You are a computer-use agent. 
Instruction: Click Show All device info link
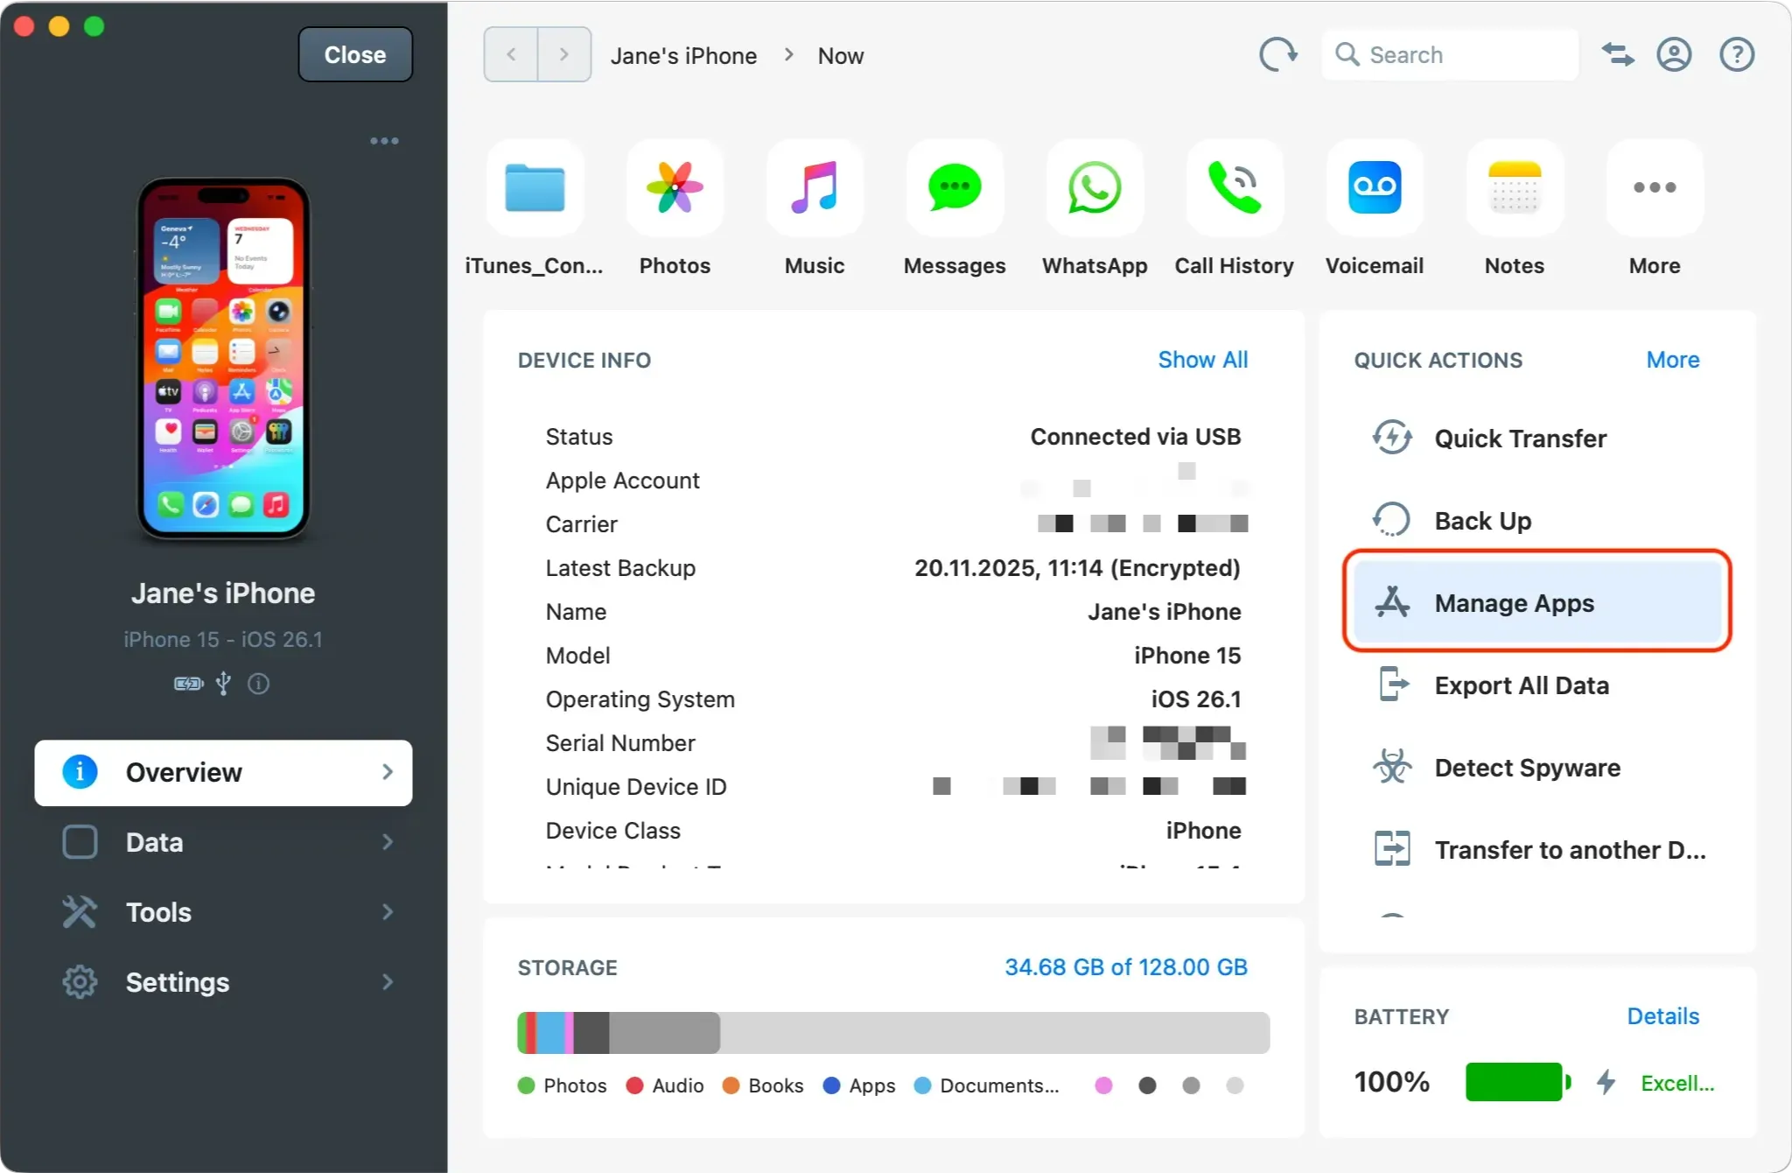tap(1203, 360)
